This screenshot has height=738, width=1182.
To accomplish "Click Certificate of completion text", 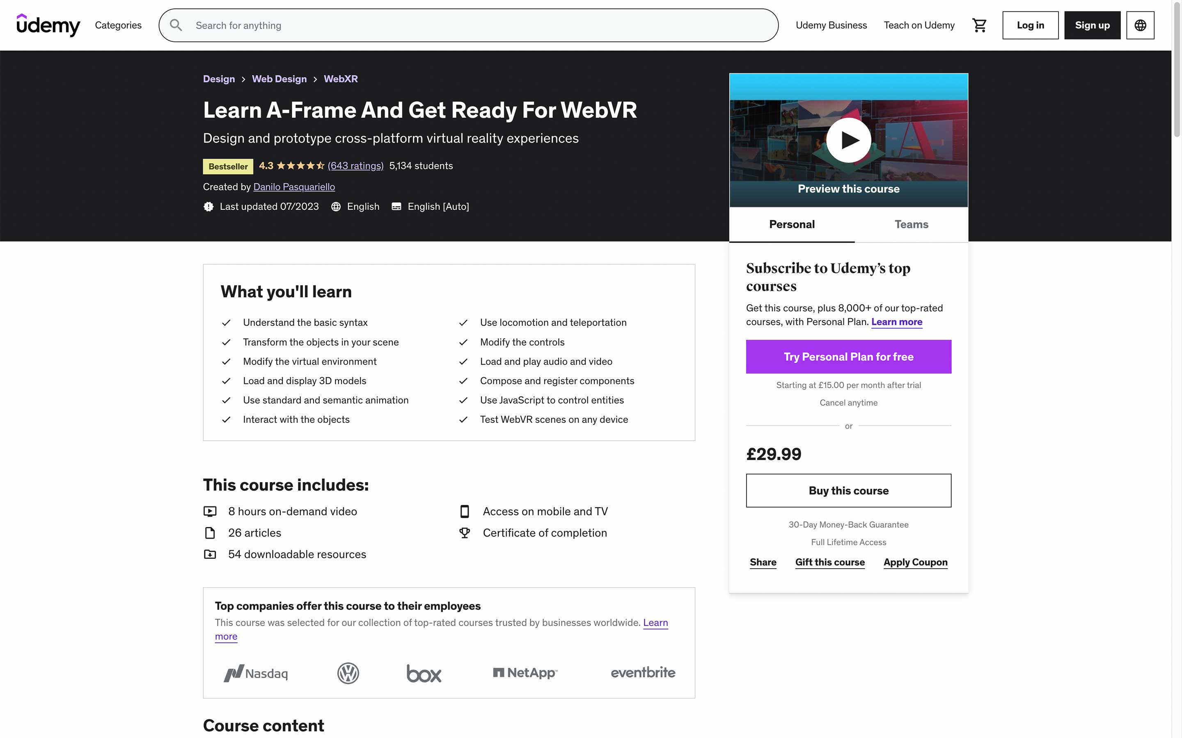I will coord(545,533).
